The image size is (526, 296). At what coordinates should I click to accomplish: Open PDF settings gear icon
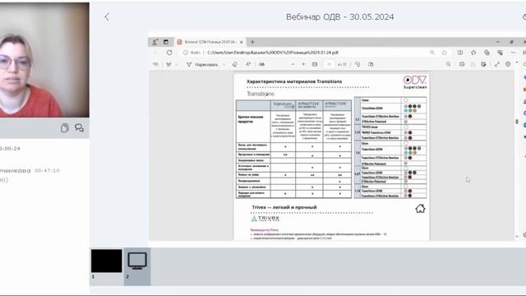tap(508, 64)
